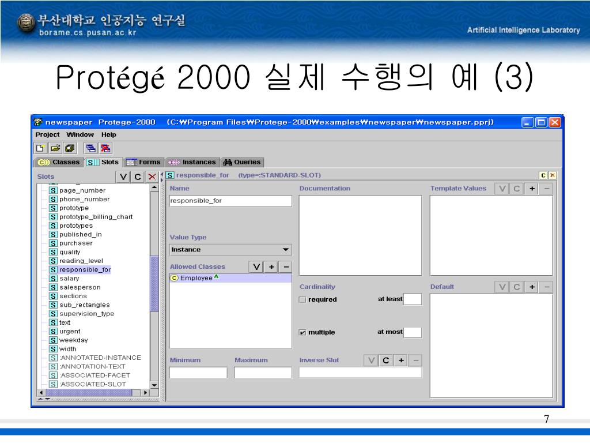Click the at least input field
The width and height of the screenshot is (590, 443).
tap(413, 299)
